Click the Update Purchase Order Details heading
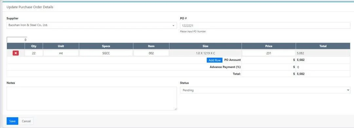The height and width of the screenshot is (128, 354). [30, 7]
